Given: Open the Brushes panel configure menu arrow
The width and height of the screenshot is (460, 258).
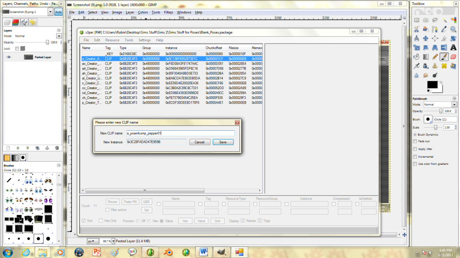Looking at the screenshot, I should (59, 165).
